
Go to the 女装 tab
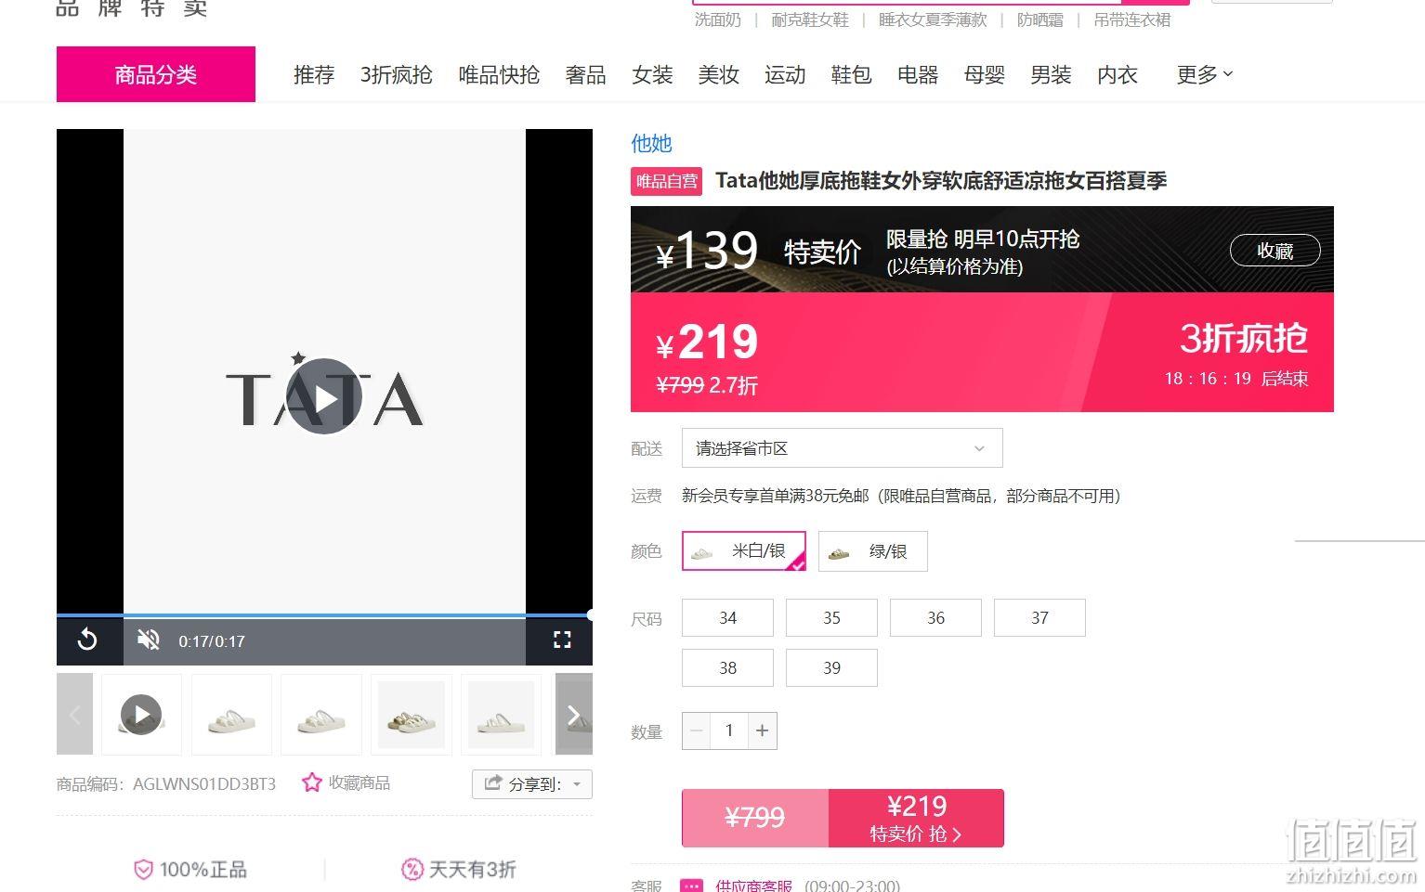(652, 74)
